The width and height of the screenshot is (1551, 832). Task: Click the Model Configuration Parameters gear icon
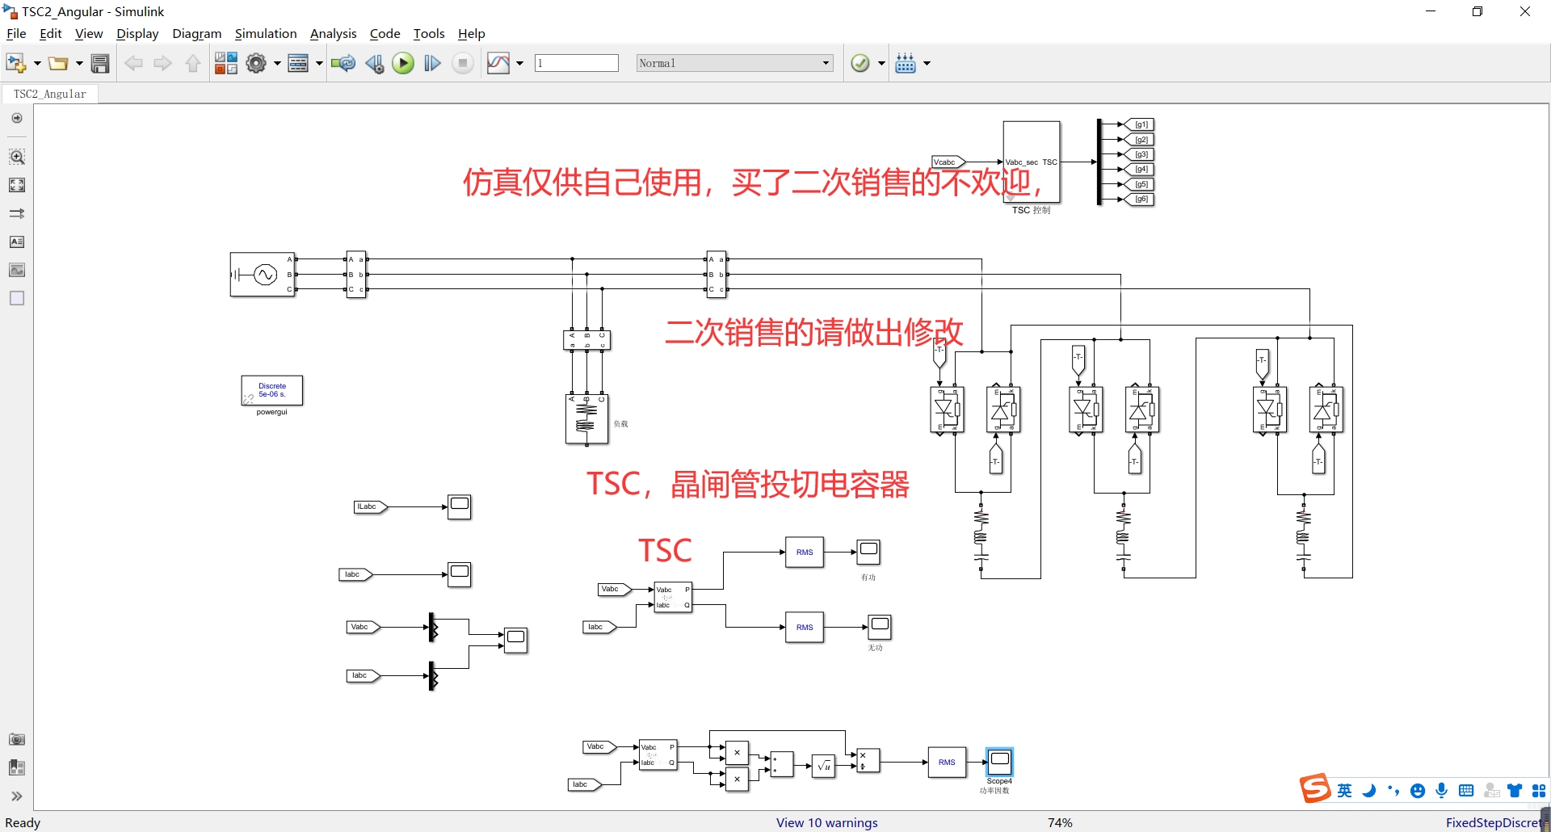pos(256,63)
